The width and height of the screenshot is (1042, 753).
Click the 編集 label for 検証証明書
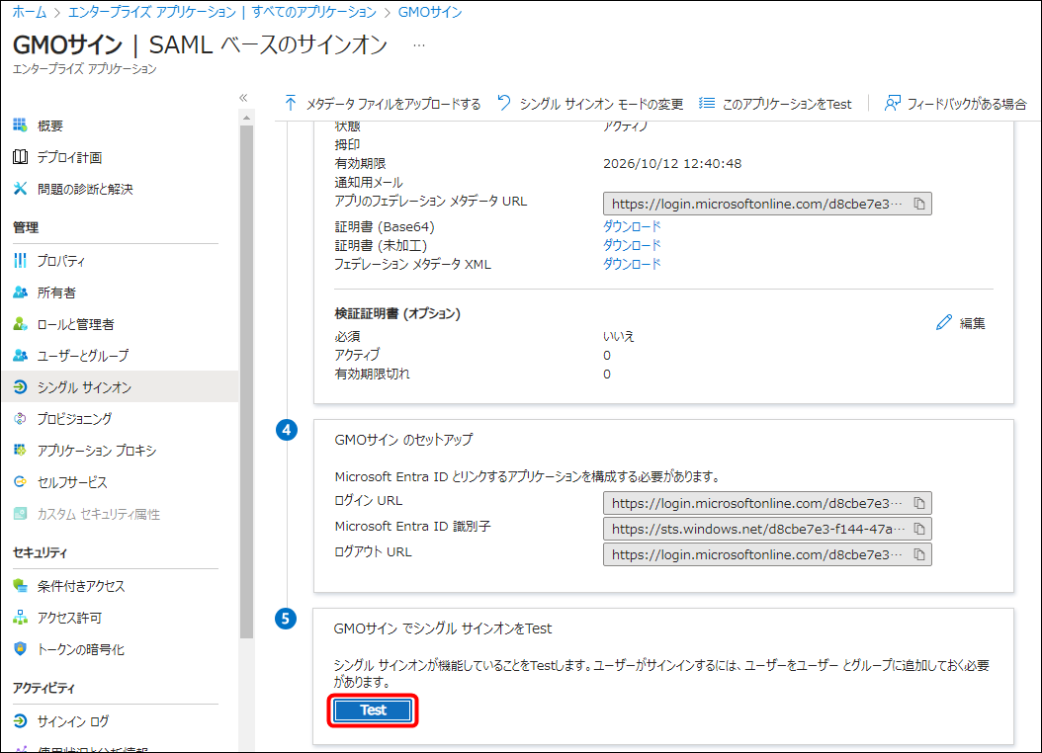click(x=972, y=323)
